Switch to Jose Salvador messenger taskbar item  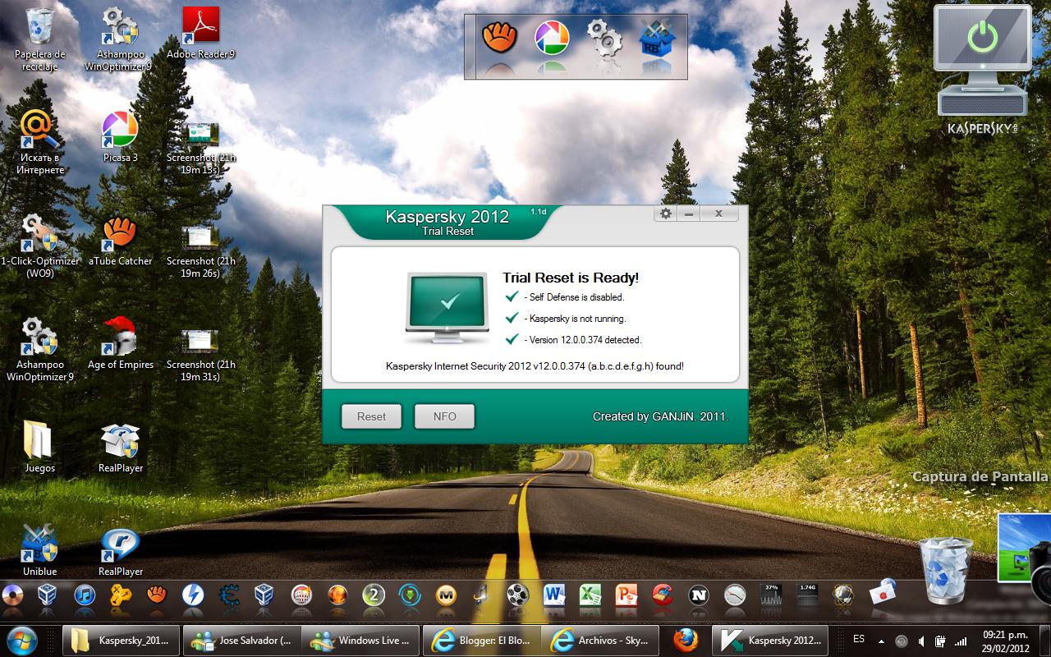tap(241, 640)
